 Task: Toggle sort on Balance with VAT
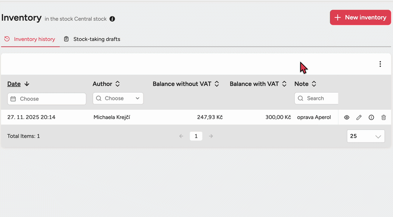tap(258, 84)
